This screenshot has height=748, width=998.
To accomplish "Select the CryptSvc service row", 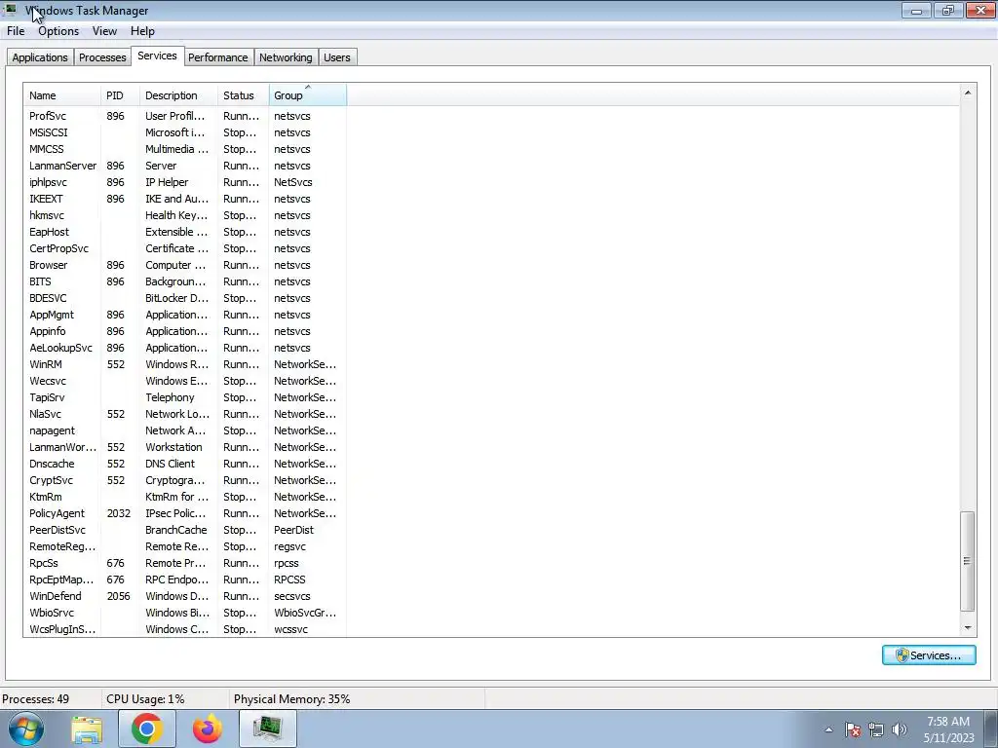I will click(x=185, y=479).
